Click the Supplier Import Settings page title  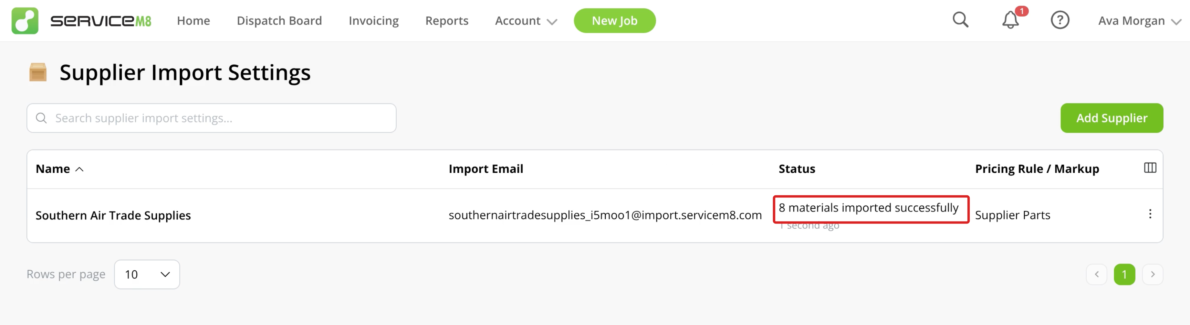[185, 73]
